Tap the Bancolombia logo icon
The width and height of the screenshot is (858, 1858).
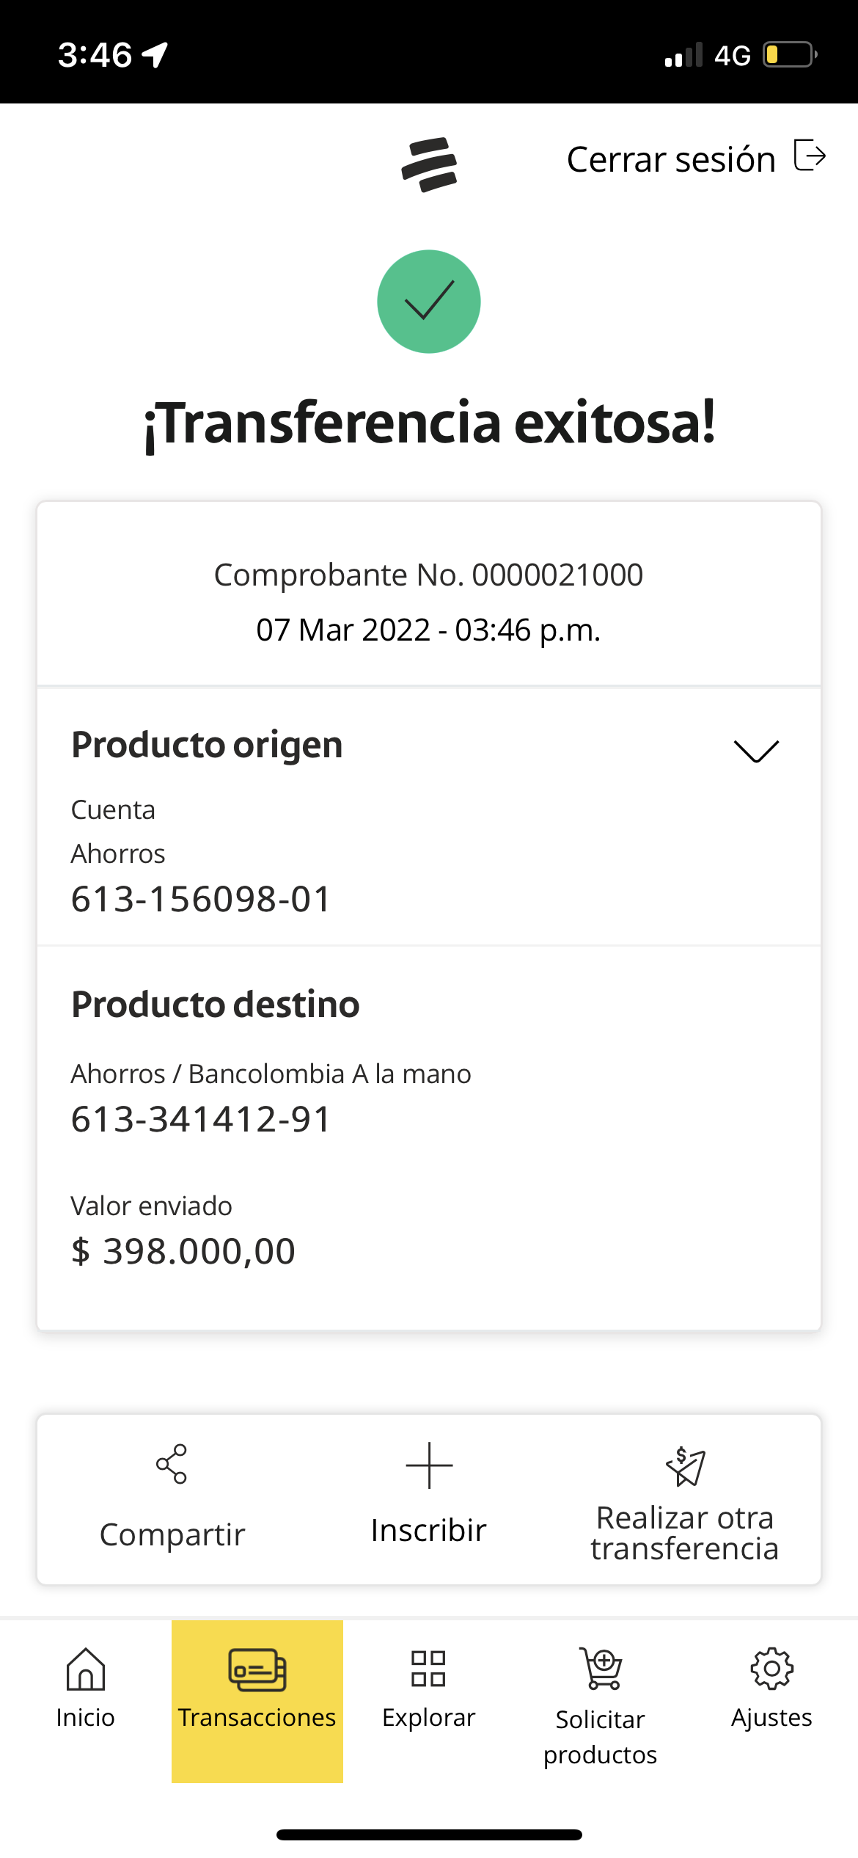429,164
